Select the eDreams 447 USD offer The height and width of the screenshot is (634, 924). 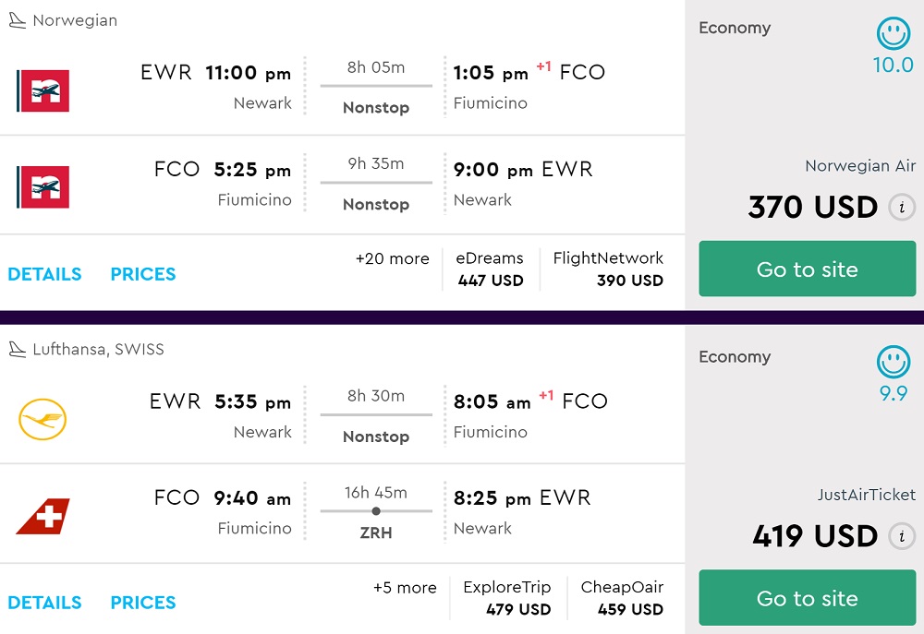click(x=490, y=269)
